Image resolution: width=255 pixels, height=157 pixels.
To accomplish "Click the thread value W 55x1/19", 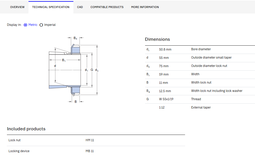I will (x=166, y=99).
